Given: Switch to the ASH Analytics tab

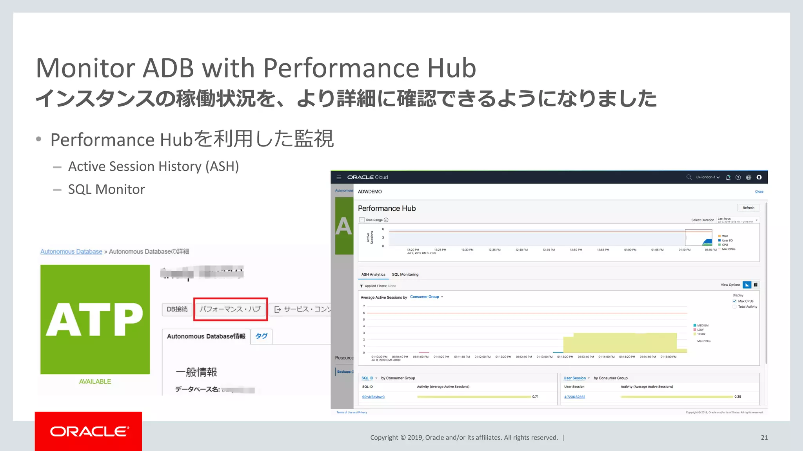Looking at the screenshot, I should (x=373, y=274).
